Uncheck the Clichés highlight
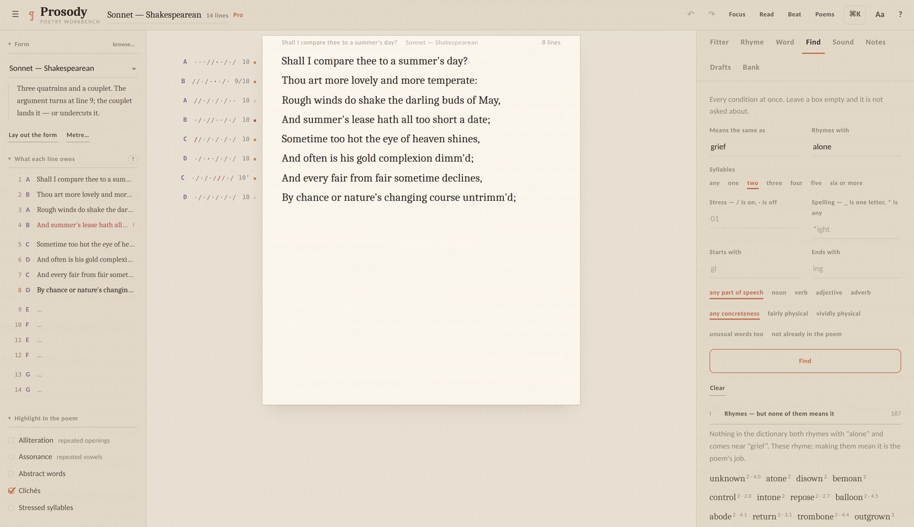Screen dimensions: 914x527 (11, 491)
